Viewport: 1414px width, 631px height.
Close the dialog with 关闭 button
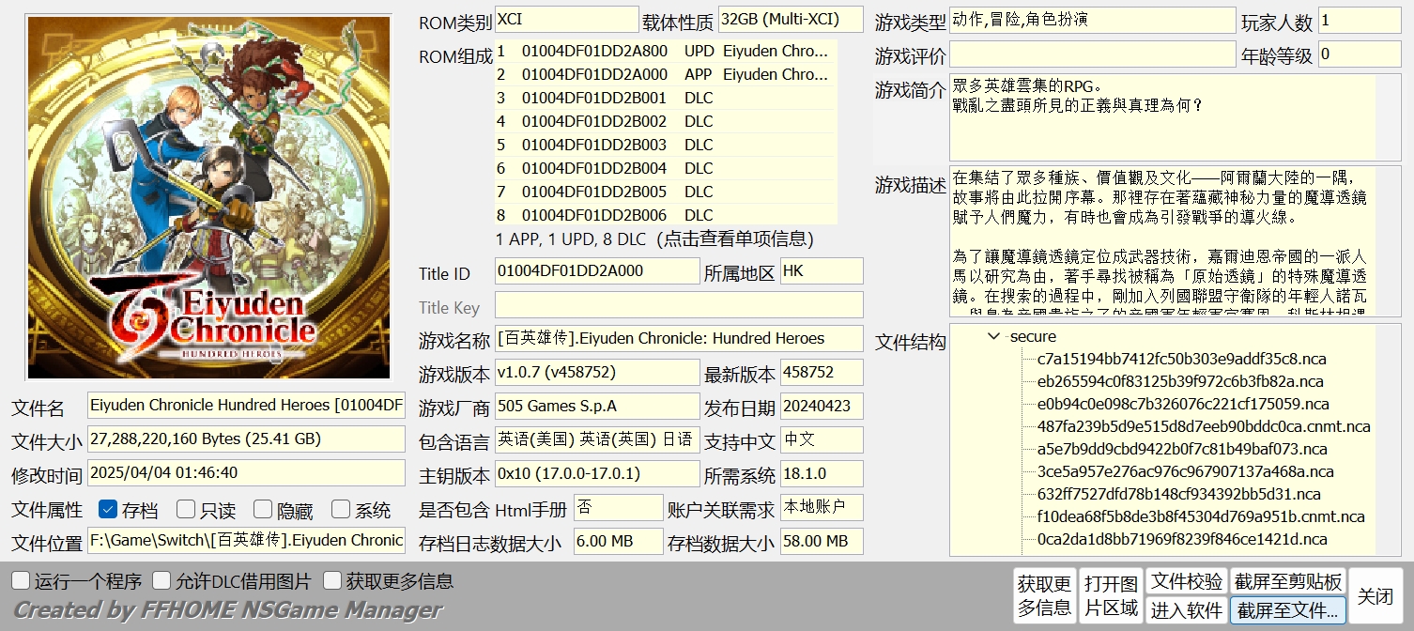(1376, 596)
